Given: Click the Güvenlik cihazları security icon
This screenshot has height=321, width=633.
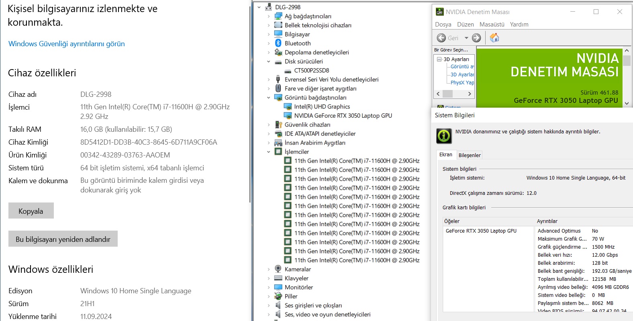Looking at the screenshot, I should [278, 125].
